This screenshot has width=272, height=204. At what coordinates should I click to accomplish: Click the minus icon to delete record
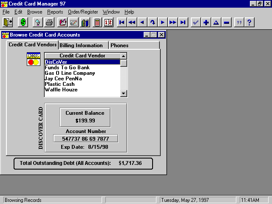[x=227, y=23]
